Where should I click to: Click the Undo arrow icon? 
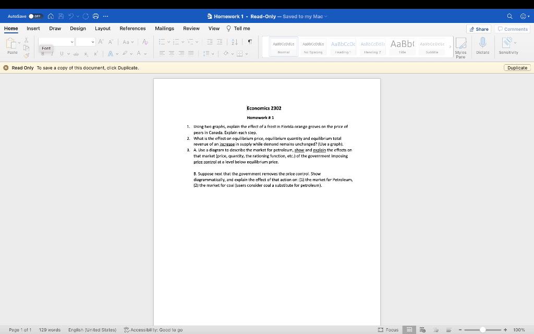coord(71,16)
